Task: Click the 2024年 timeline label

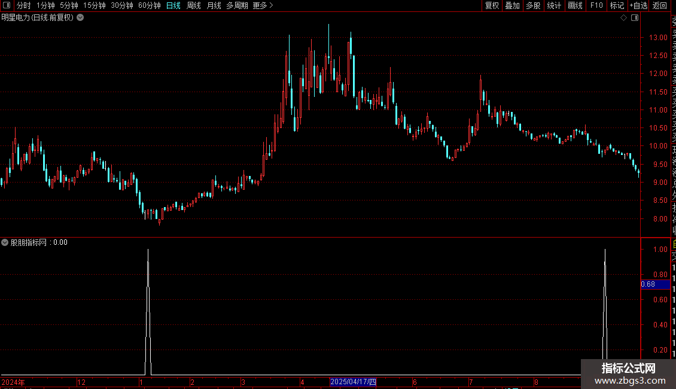Action: tap(13, 382)
